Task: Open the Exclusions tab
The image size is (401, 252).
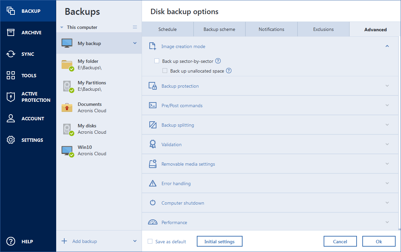Action: (x=323, y=29)
